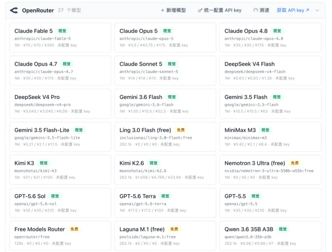Click the 免费 badge on Laguna M.1
This screenshot has height=252, width=332.
[x=174, y=229]
